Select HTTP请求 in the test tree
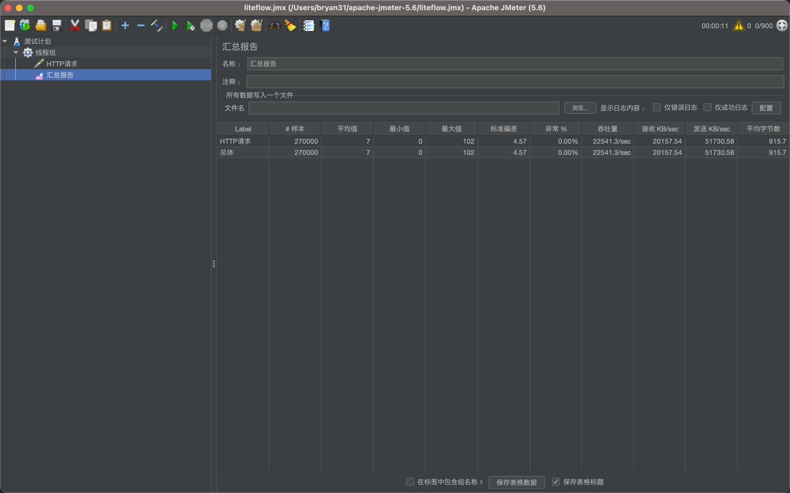This screenshot has height=493, width=790. [62, 64]
